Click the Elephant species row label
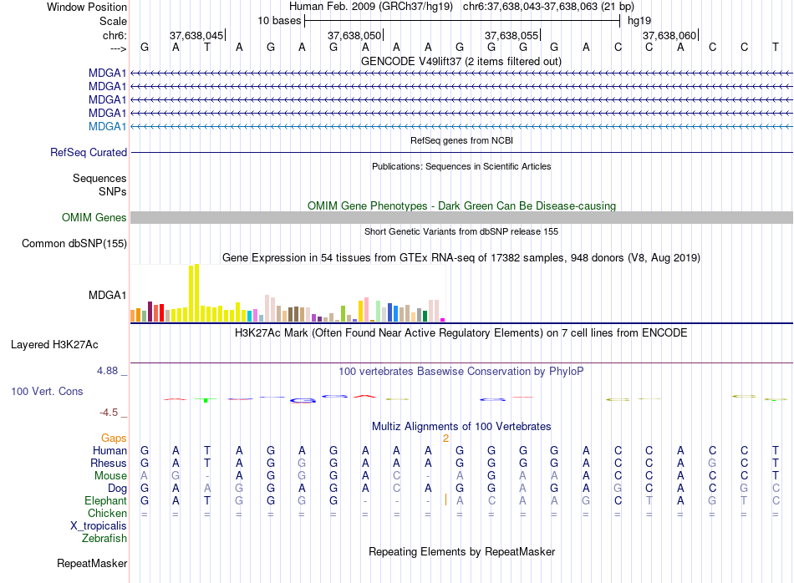 106,501
